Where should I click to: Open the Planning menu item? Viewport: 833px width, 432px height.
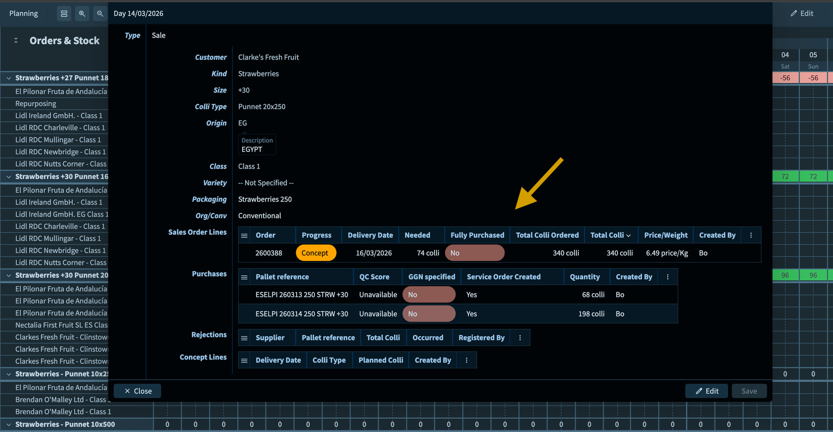[23, 13]
